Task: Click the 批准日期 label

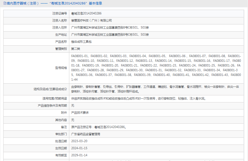Action: point(61,141)
